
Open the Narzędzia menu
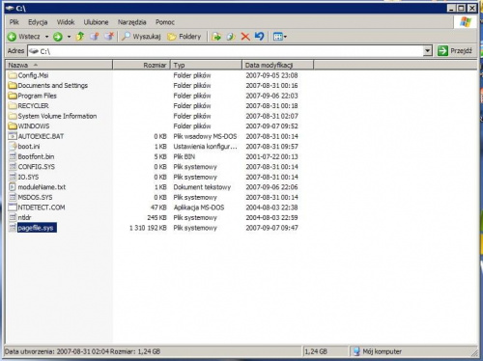click(131, 22)
